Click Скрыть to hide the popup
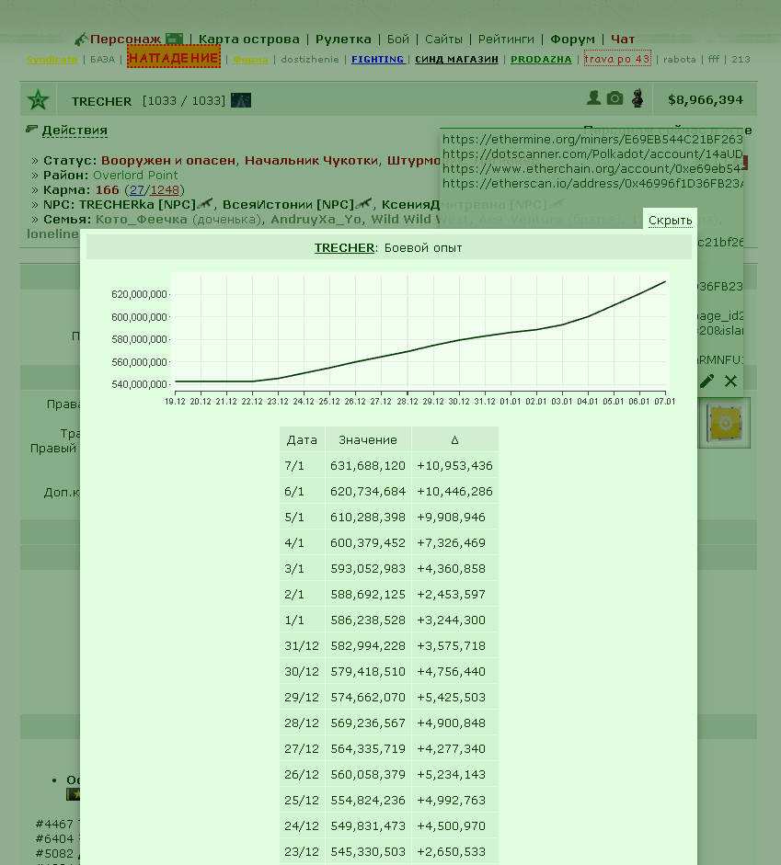Viewport: 781px width, 865px height. pyautogui.click(x=670, y=220)
